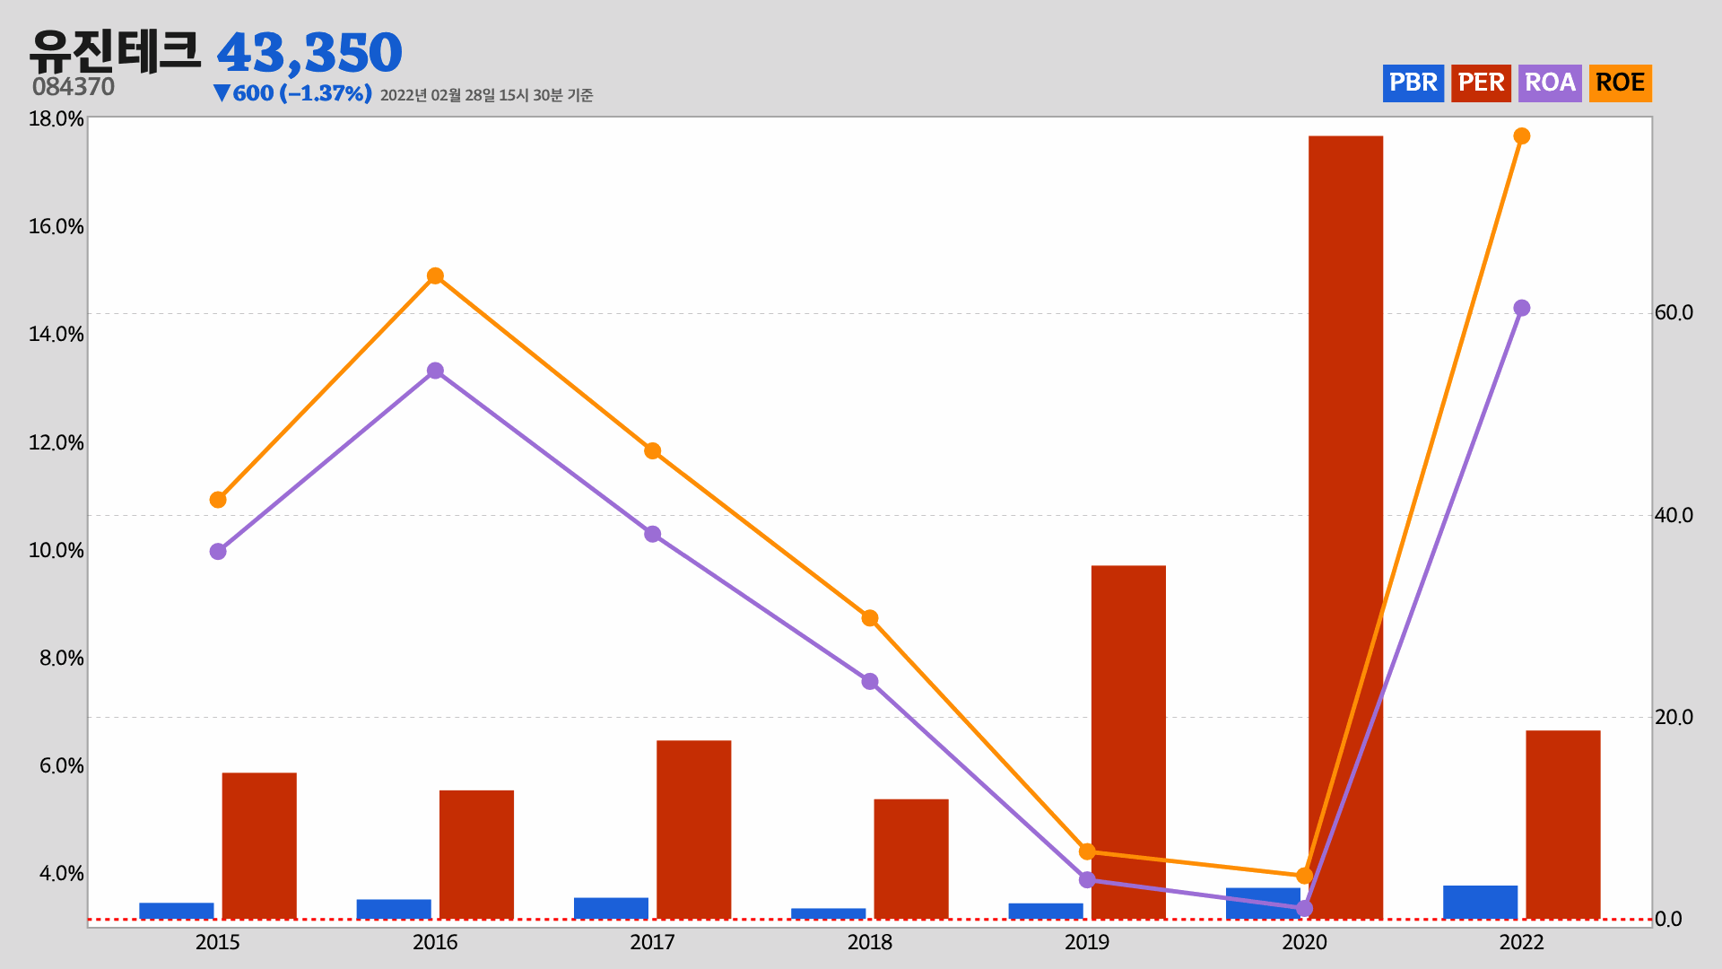Click the blue PBR legend box
The width and height of the screenshot is (1722, 969).
click(1413, 83)
